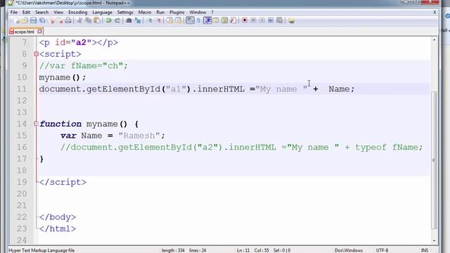The width and height of the screenshot is (450, 253).
Task: Click the Zoom In toolbar icon
Action: click(x=150, y=20)
